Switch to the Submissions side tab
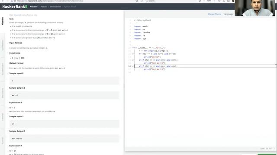Viewport: 277px width, 155px height. click(x=3, y=45)
